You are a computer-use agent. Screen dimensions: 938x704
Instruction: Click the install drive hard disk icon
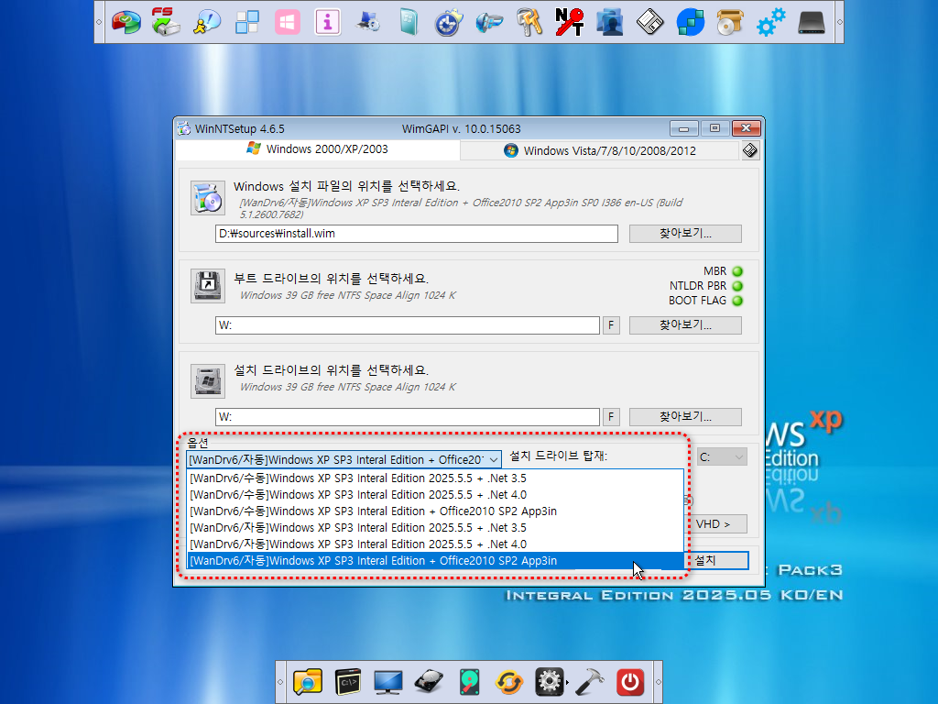[208, 380]
